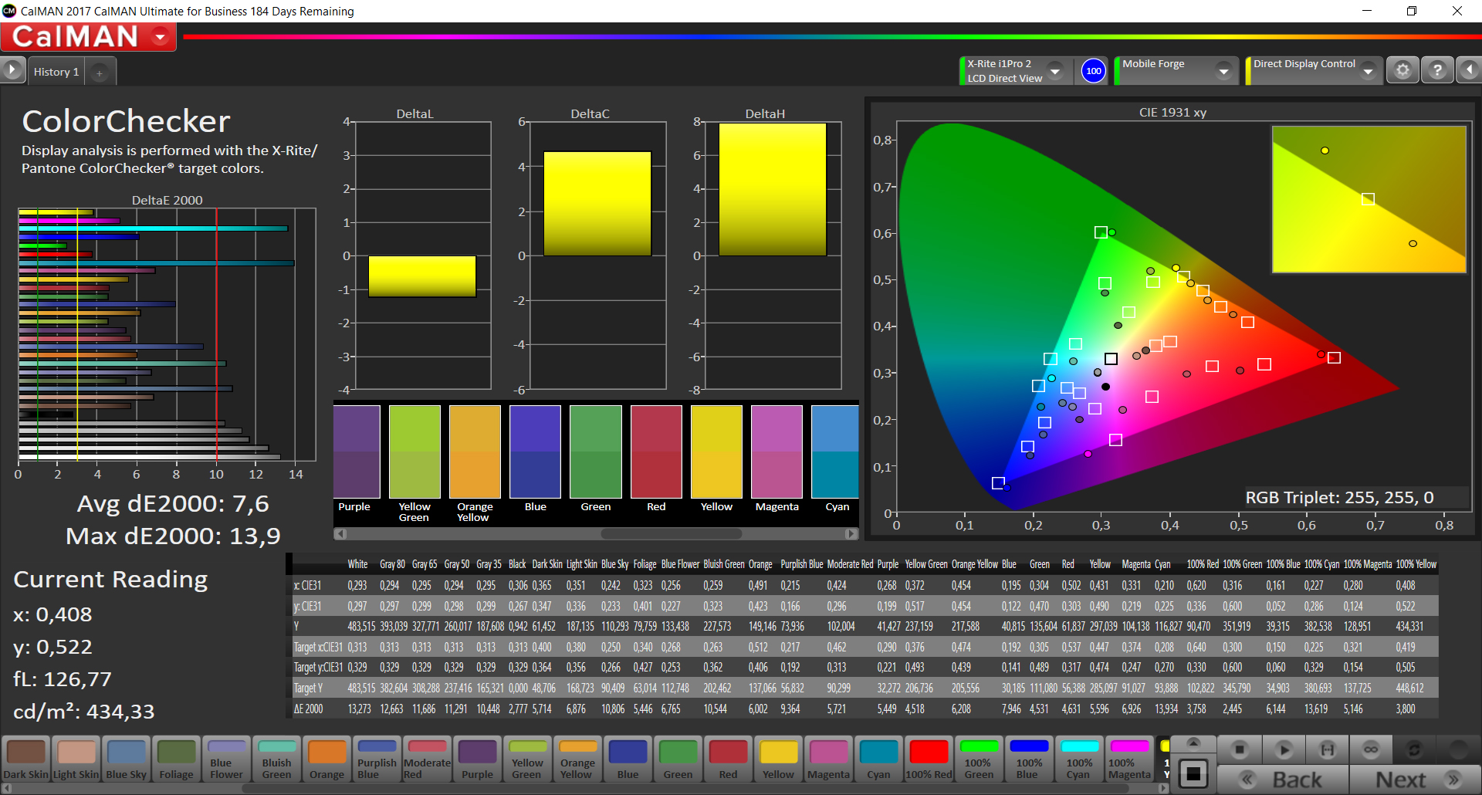Select the Magenta patch in the bottom strip
This screenshot has height=795, width=1482.
(828, 759)
